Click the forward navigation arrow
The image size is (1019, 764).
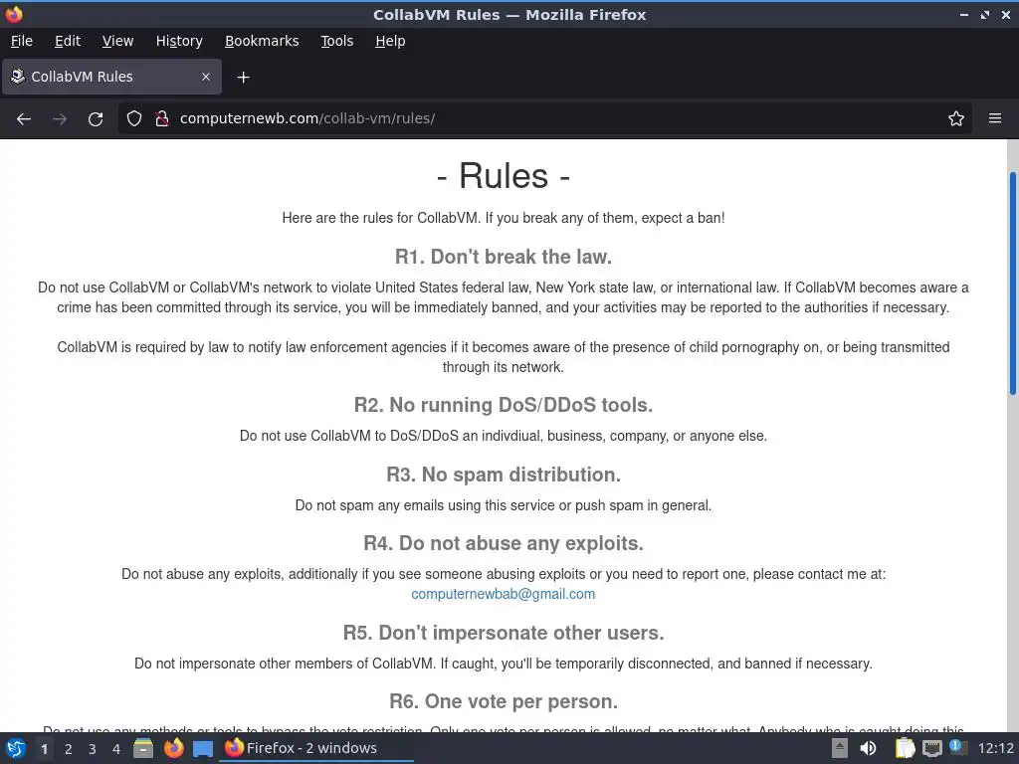pyautogui.click(x=60, y=119)
